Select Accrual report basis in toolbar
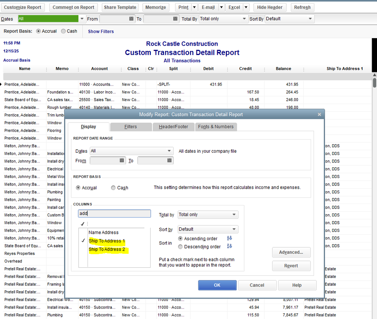The width and height of the screenshot is (377, 319). click(38, 31)
